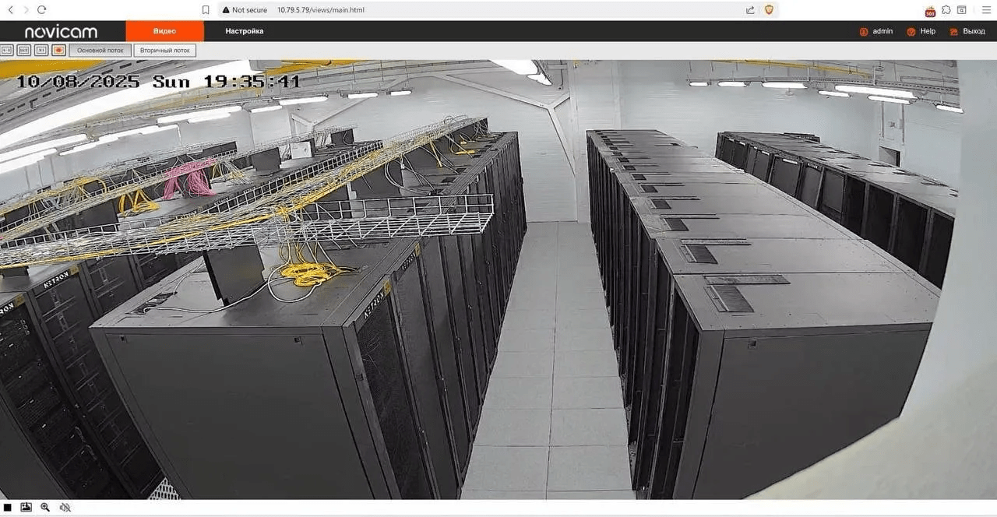Open the browser extensions puzzle icon

click(946, 10)
